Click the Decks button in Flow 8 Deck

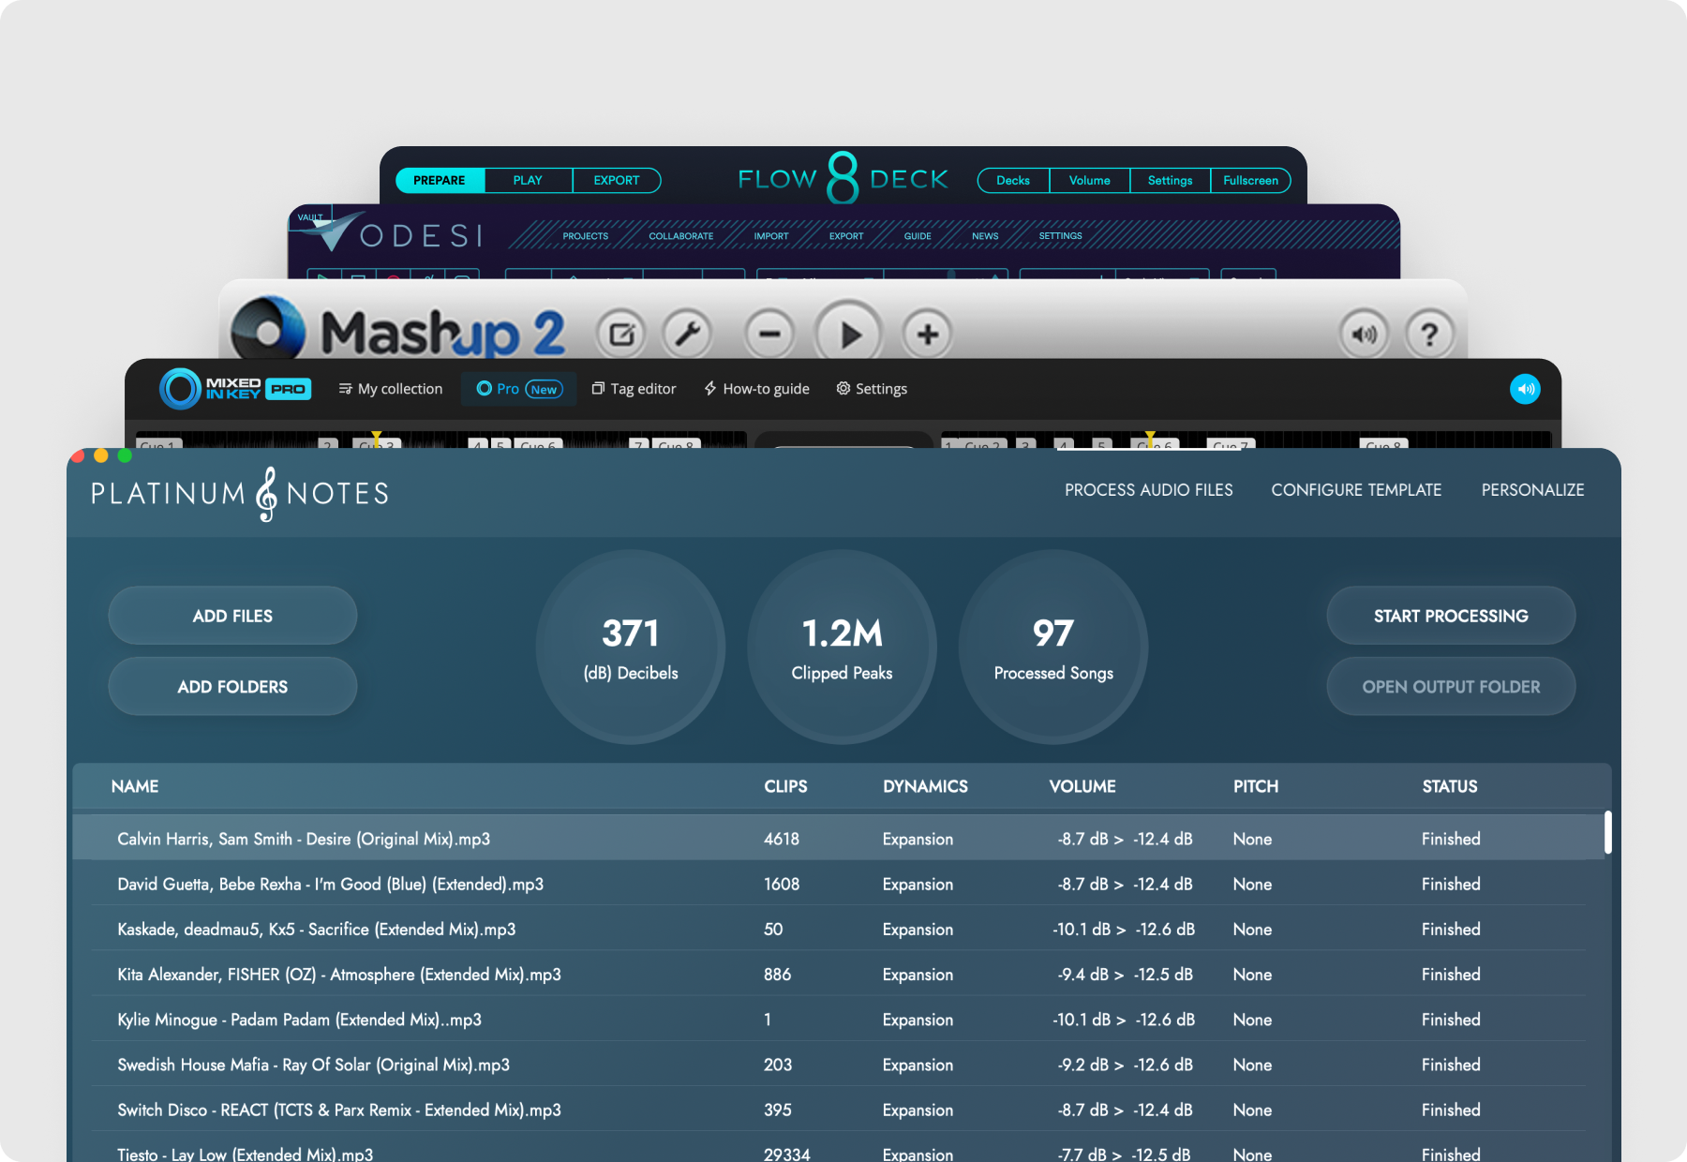1013,180
